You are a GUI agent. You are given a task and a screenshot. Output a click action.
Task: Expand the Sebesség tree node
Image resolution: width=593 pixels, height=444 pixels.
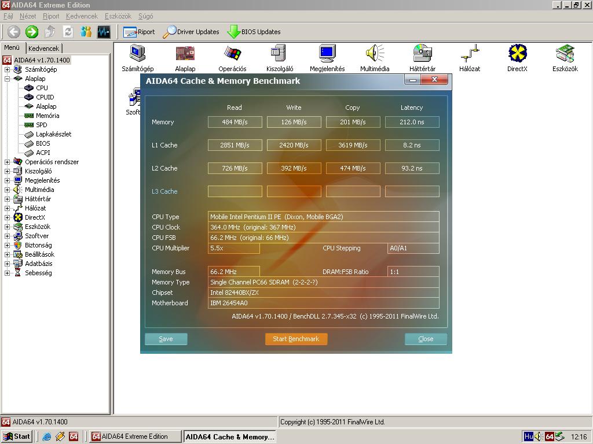7,273
